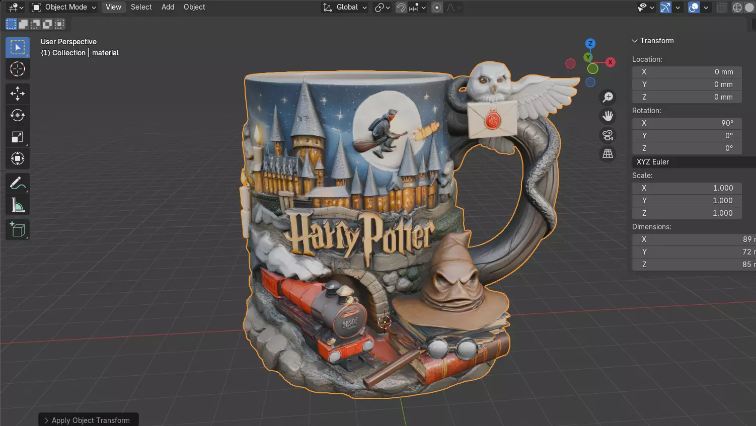Toggle the camera view icon
756x426 pixels.
[x=608, y=135]
